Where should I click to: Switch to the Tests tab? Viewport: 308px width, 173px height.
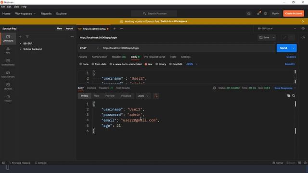(x=173, y=57)
